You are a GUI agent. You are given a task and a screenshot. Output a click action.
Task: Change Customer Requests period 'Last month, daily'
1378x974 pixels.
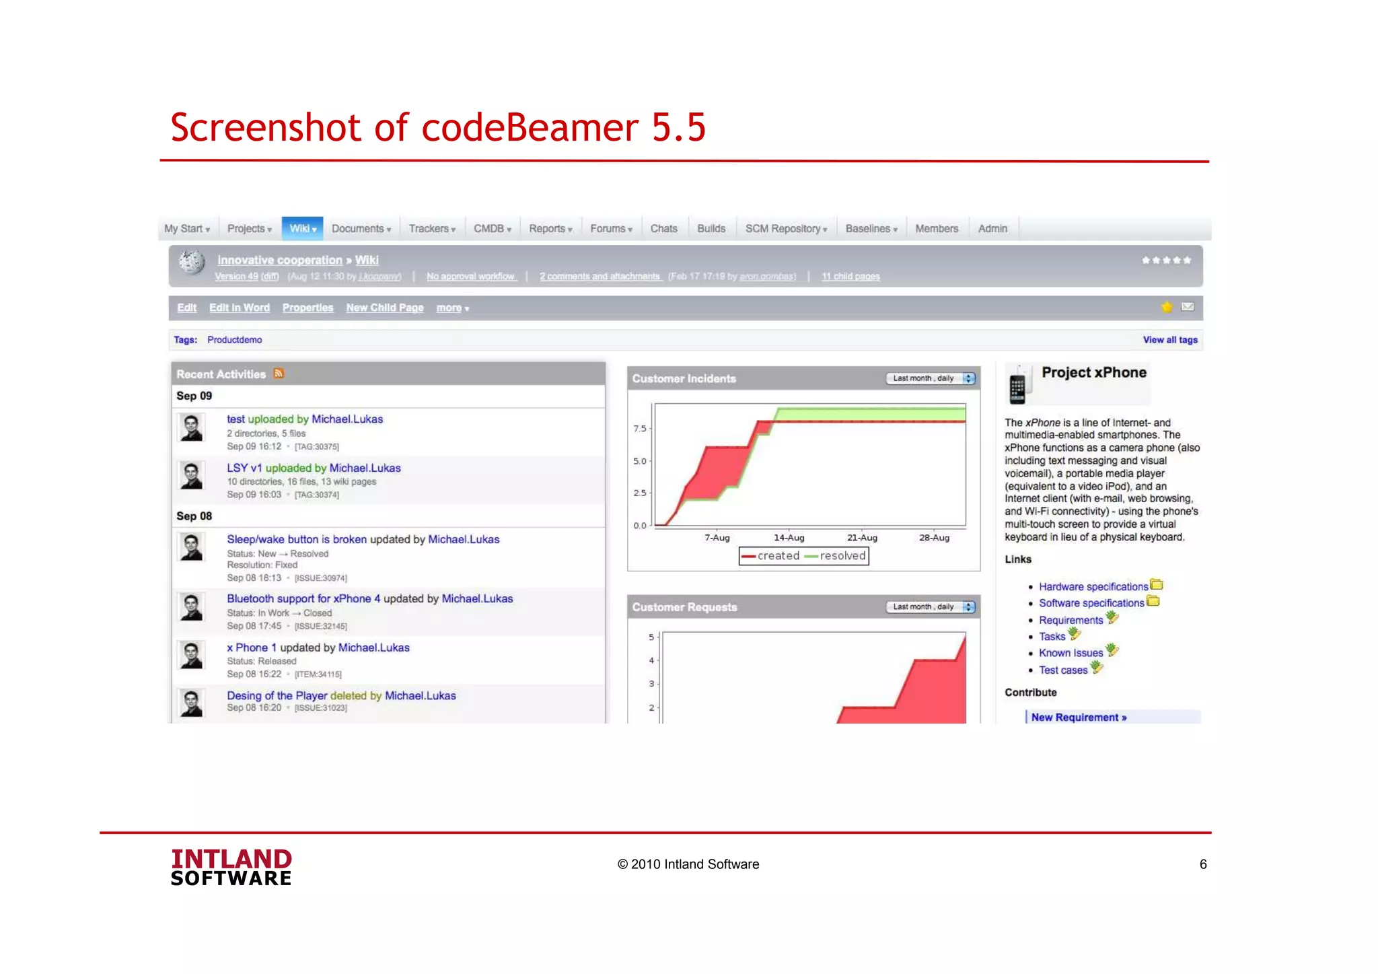point(931,606)
